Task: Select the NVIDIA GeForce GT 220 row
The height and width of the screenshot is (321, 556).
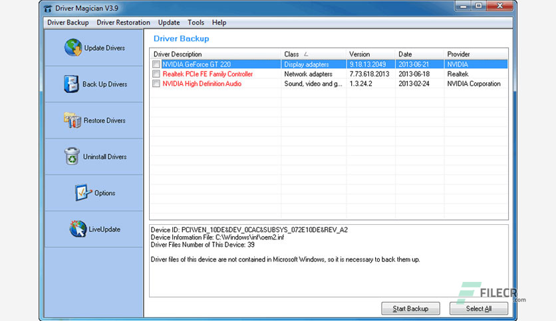Action: pyautogui.click(x=329, y=64)
